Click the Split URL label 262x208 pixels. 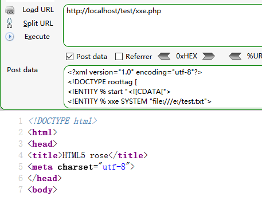coord(38,23)
